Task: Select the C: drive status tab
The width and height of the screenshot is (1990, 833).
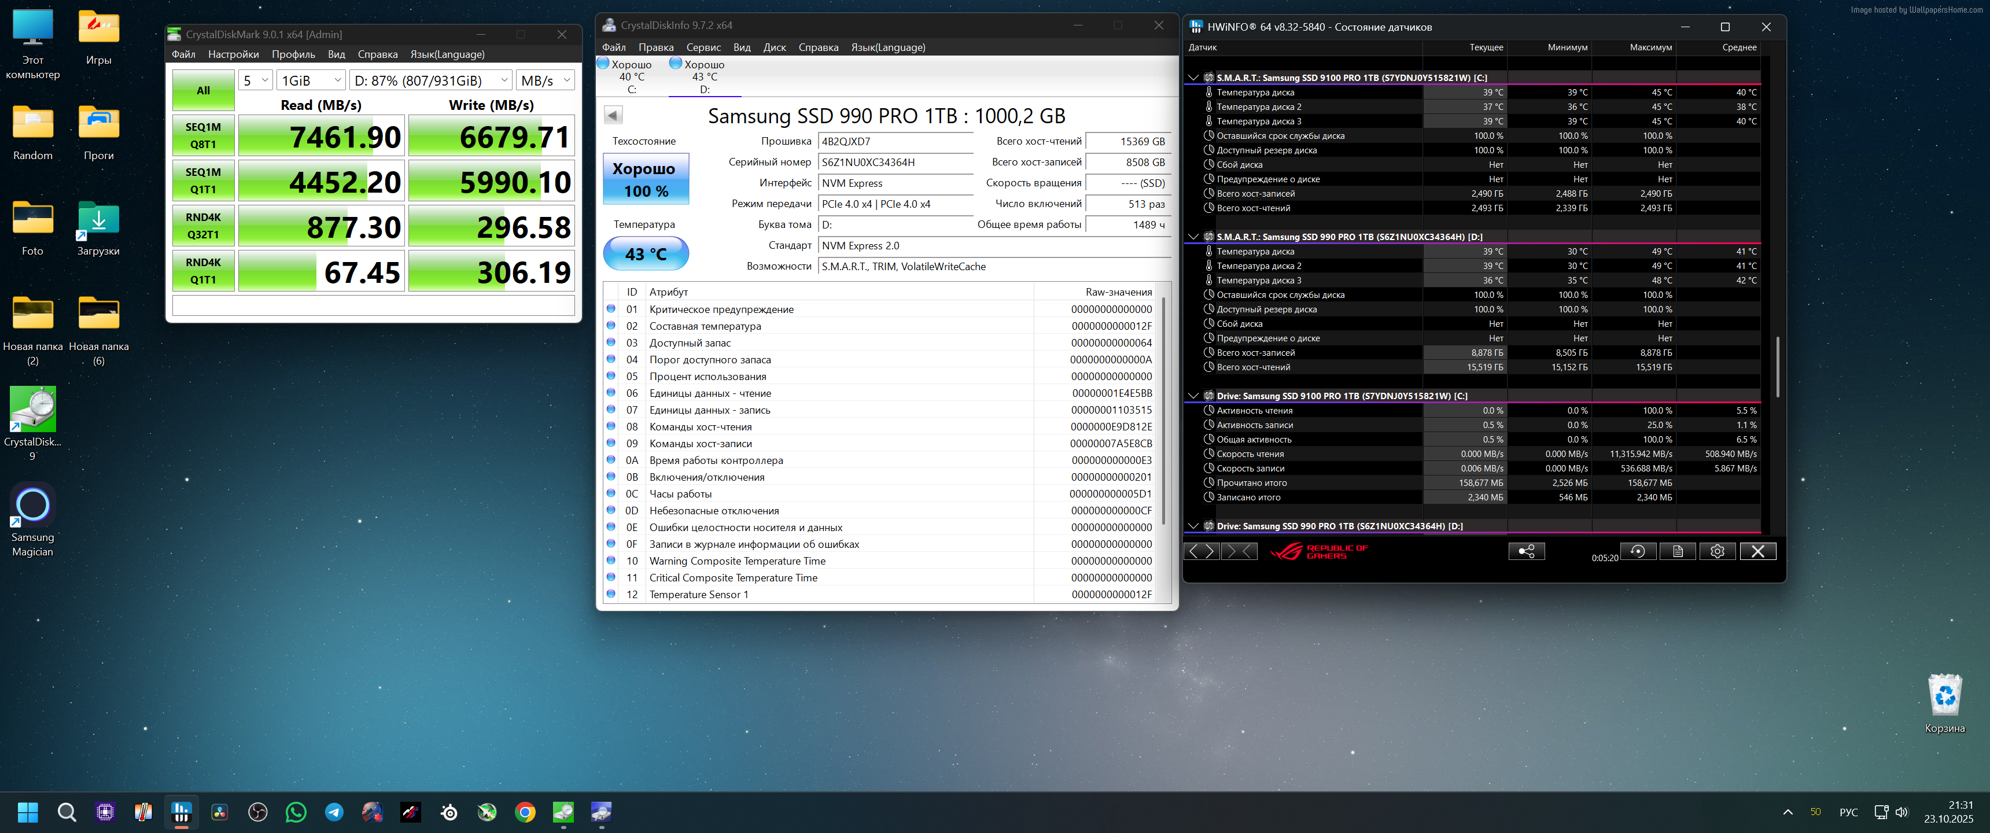Action: click(x=631, y=76)
